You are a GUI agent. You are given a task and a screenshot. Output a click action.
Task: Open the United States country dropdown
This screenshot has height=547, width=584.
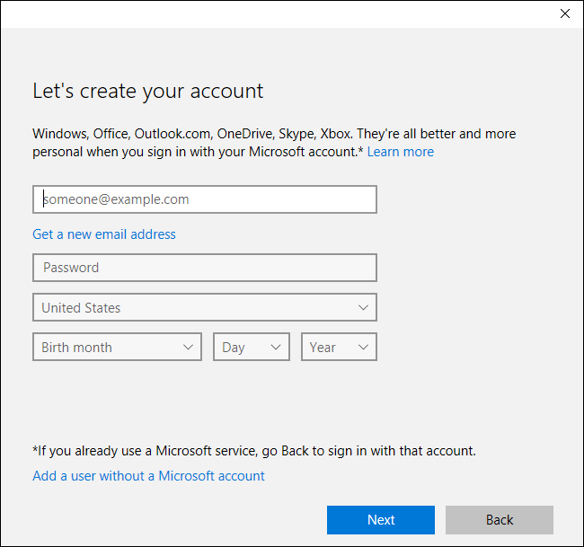click(205, 307)
